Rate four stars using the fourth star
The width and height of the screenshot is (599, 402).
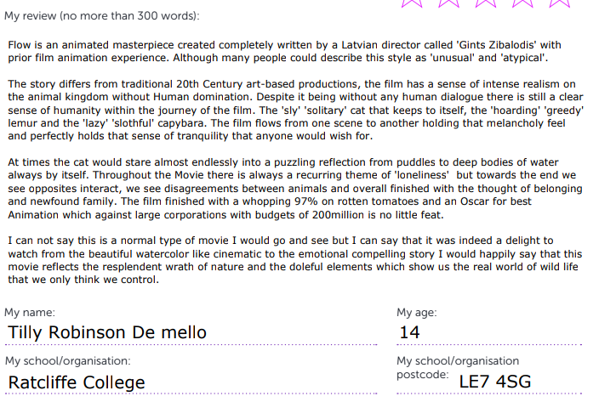pyautogui.click(x=522, y=3)
